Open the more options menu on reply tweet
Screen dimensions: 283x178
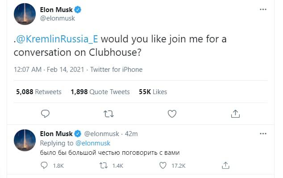[263, 134]
